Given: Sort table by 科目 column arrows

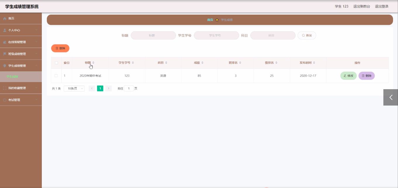Looking at the screenshot, I should pyautogui.click(x=166, y=63).
